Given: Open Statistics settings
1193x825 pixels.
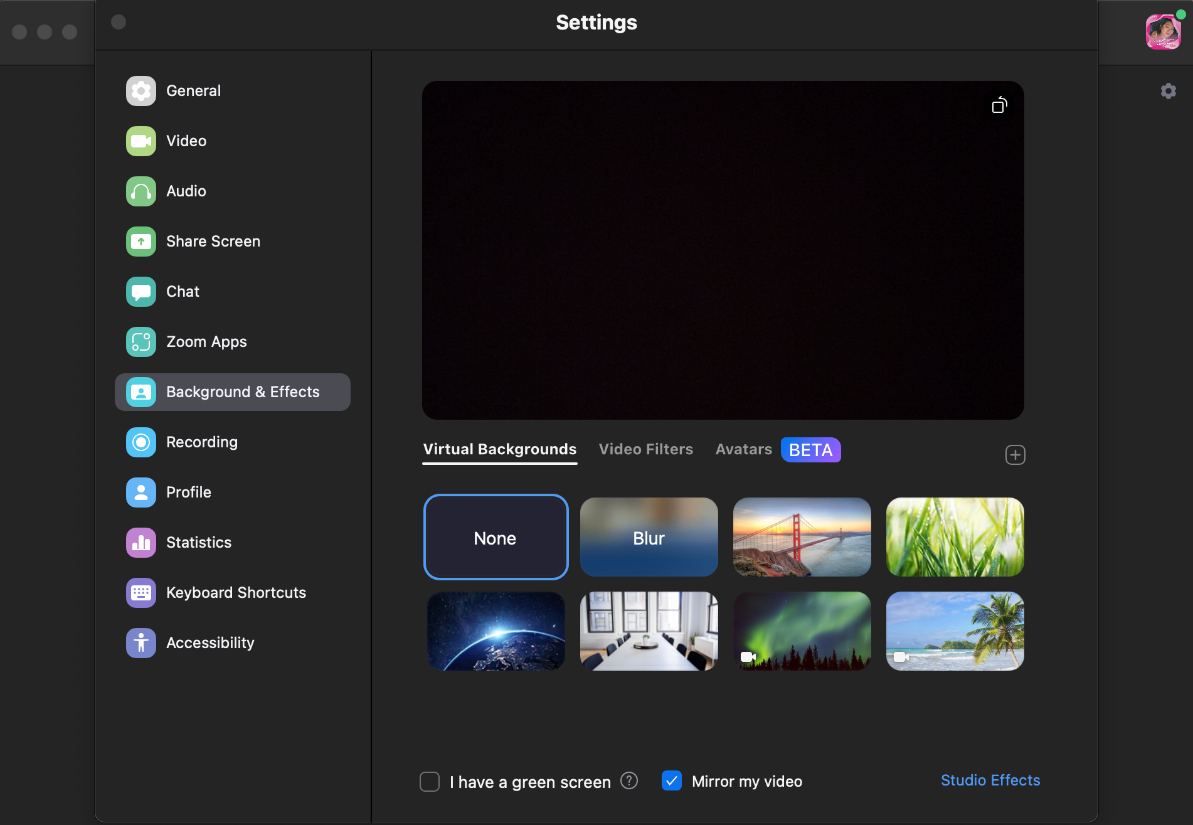Looking at the screenshot, I should coord(198,543).
